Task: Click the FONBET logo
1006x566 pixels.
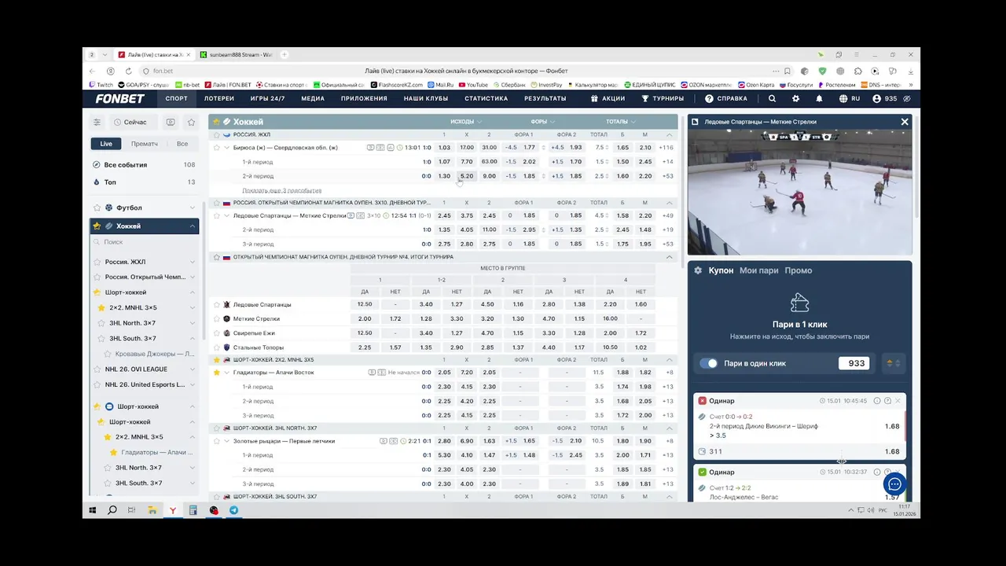Action: tap(119, 98)
